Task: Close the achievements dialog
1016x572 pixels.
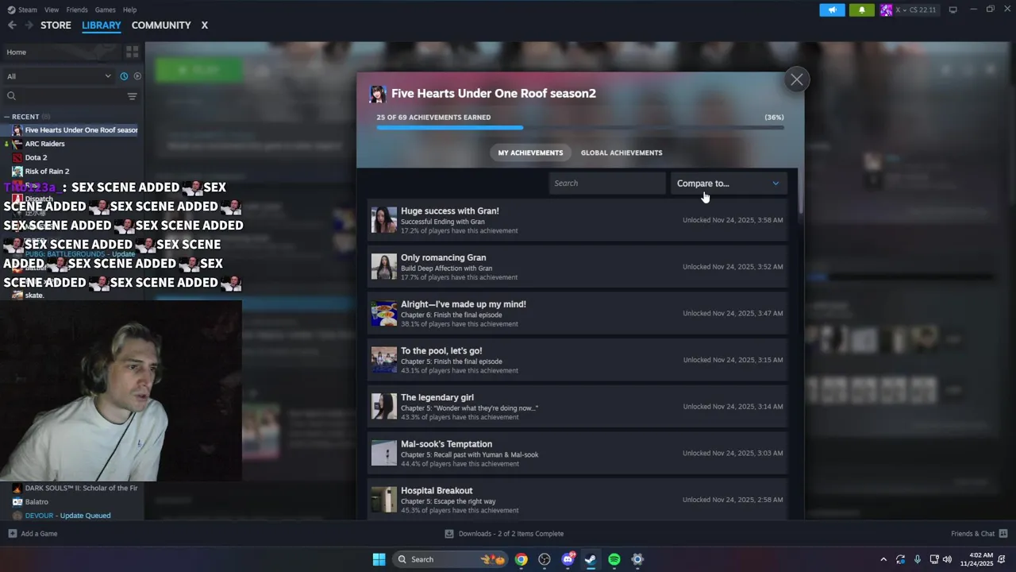Action: coord(796,79)
